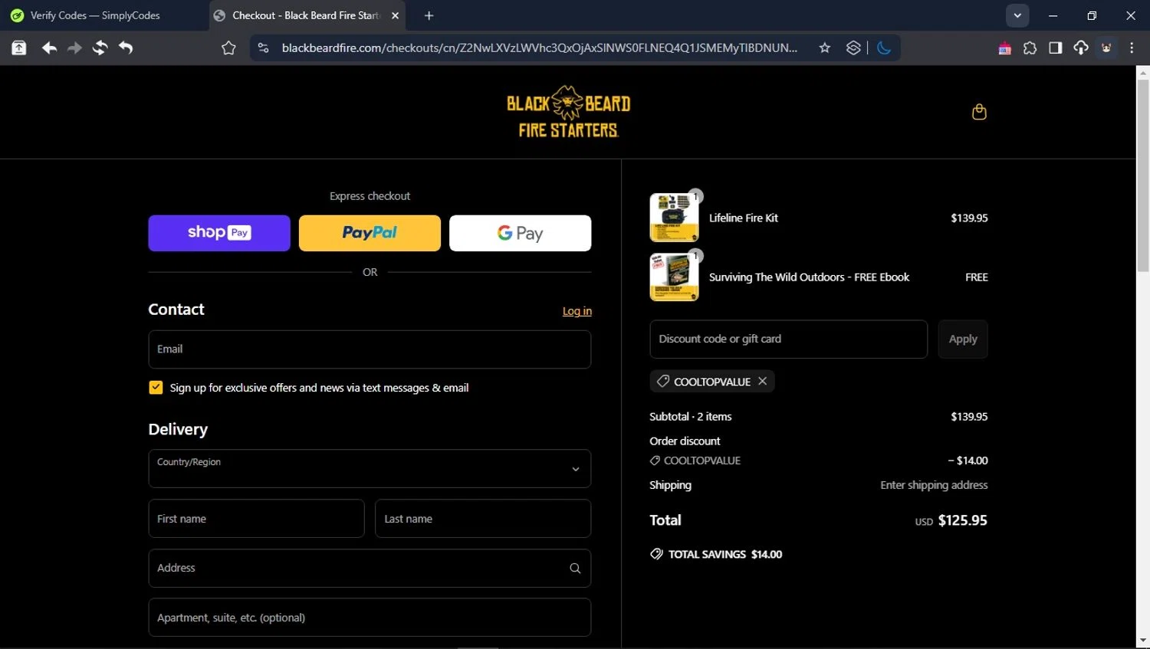Pay with Shop Pay button

pyautogui.click(x=219, y=233)
